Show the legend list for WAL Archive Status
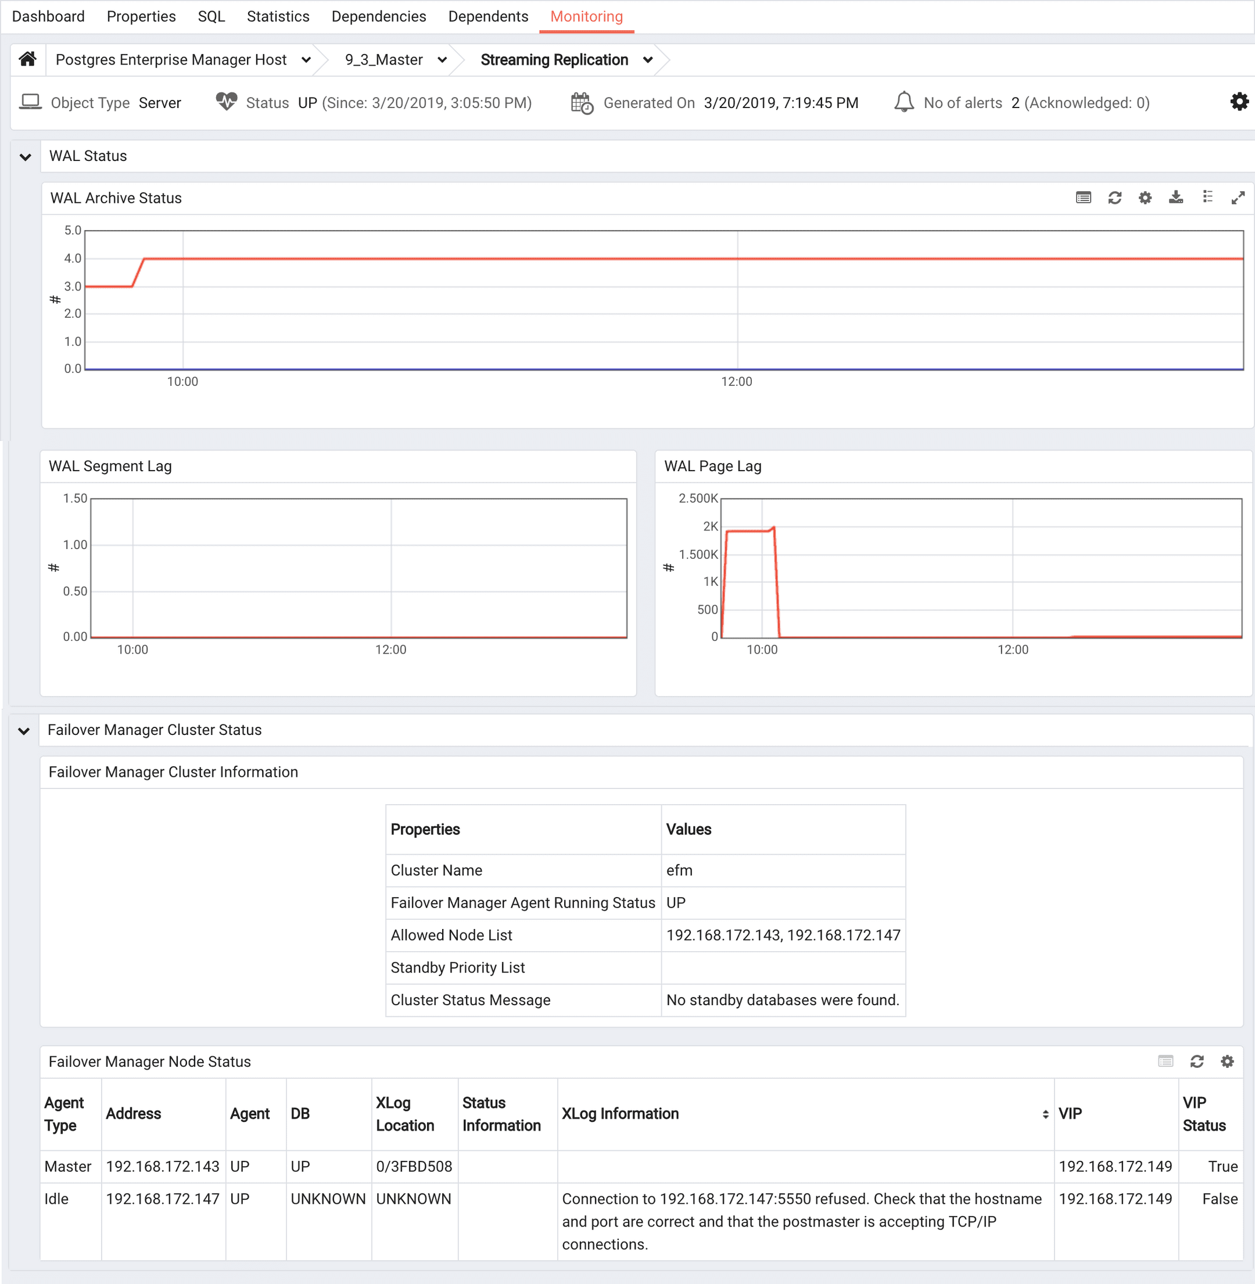 (1207, 198)
